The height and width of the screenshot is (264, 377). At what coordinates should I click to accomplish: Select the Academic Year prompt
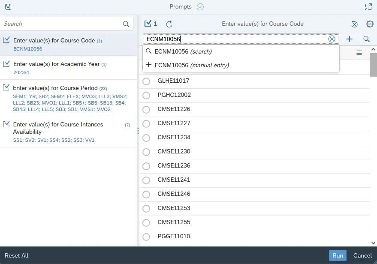pos(69,68)
